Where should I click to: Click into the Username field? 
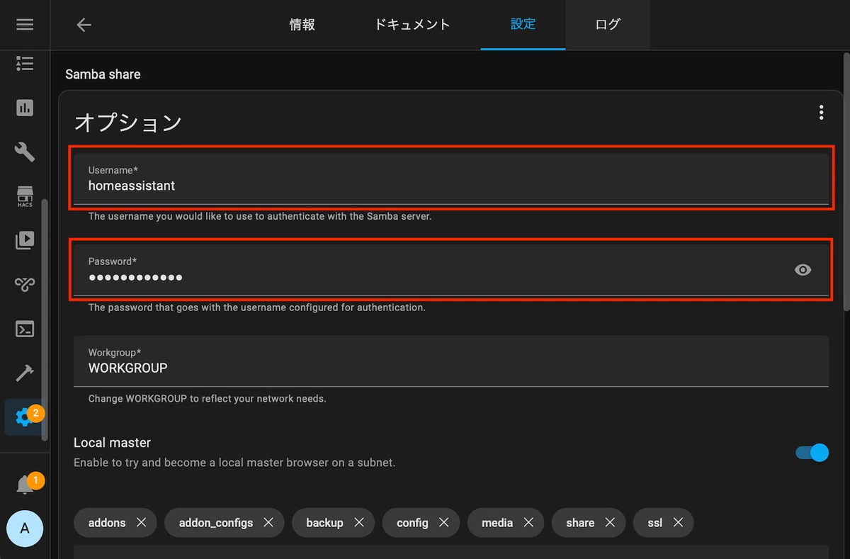(451, 179)
